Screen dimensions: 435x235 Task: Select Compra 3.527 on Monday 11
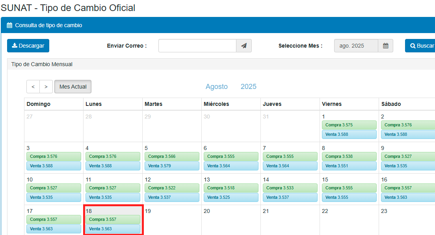(x=113, y=188)
